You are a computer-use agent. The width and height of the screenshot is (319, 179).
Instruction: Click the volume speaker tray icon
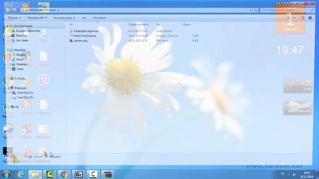[295, 175]
